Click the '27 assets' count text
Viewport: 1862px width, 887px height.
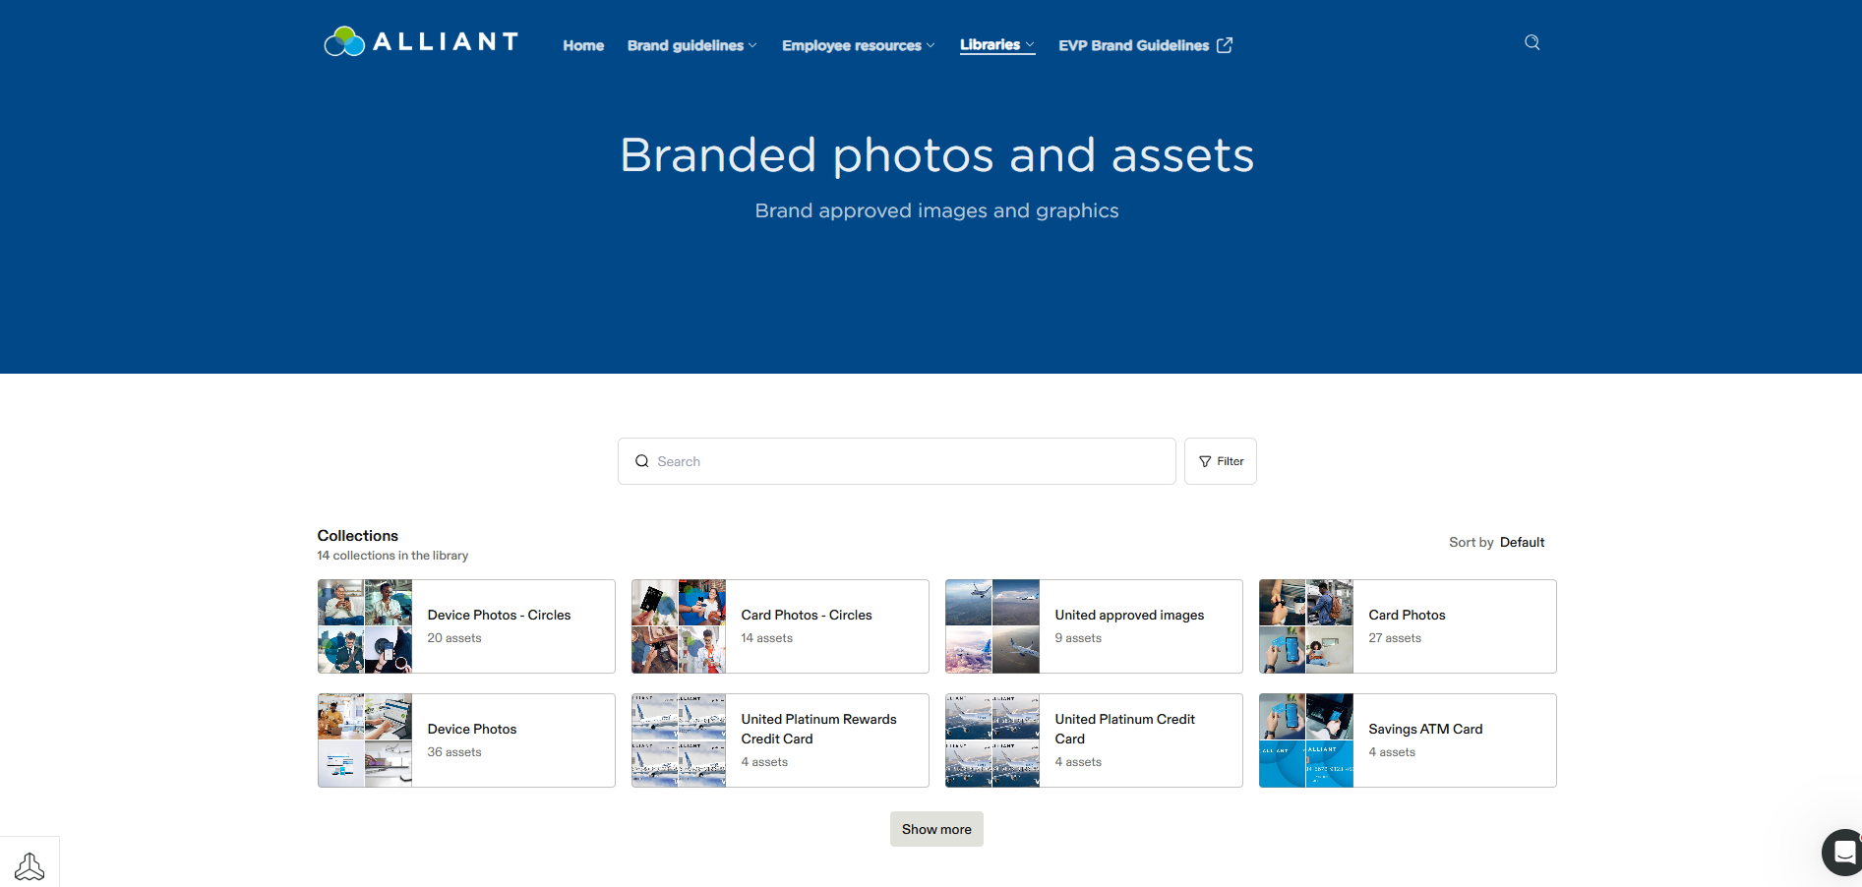(x=1395, y=638)
